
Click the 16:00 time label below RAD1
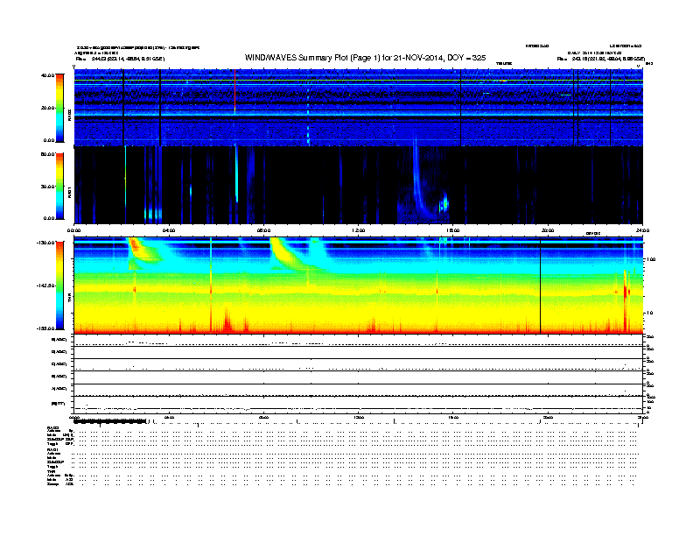click(453, 230)
